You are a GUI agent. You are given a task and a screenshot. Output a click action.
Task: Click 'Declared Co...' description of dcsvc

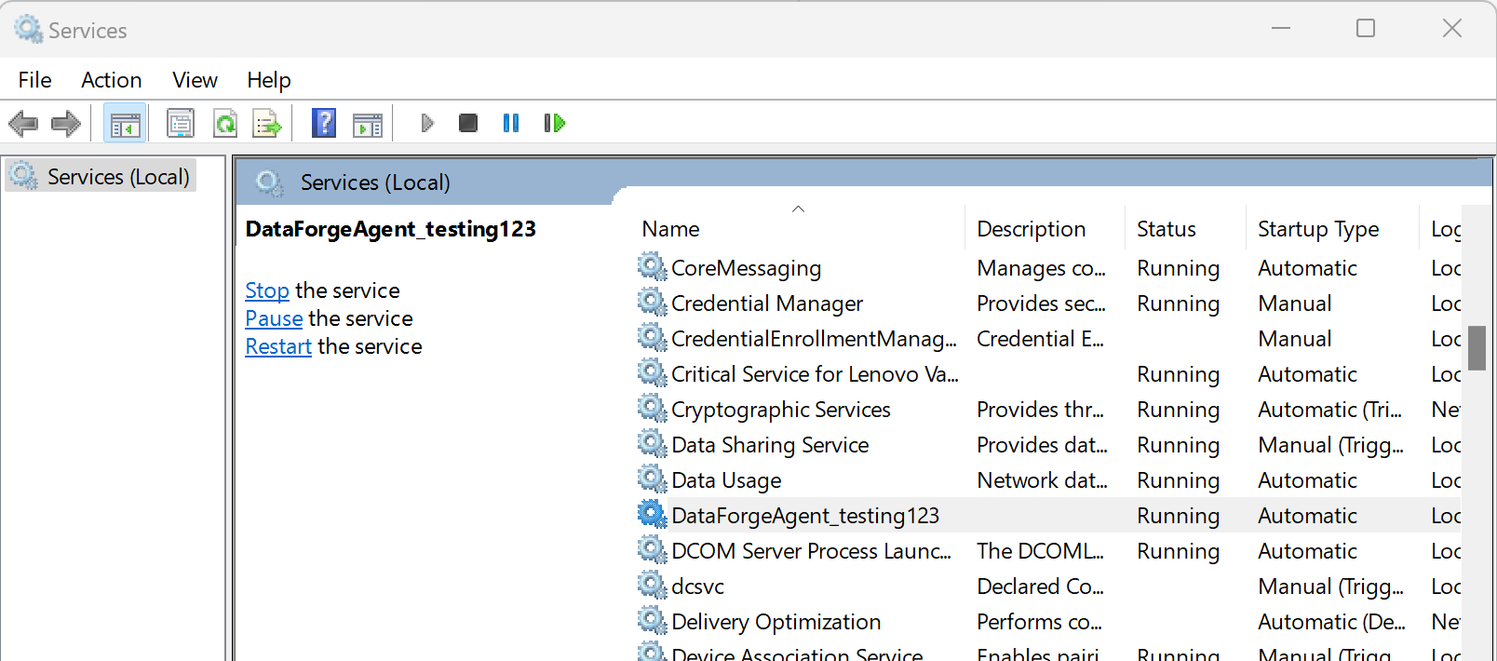tap(1040, 587)
